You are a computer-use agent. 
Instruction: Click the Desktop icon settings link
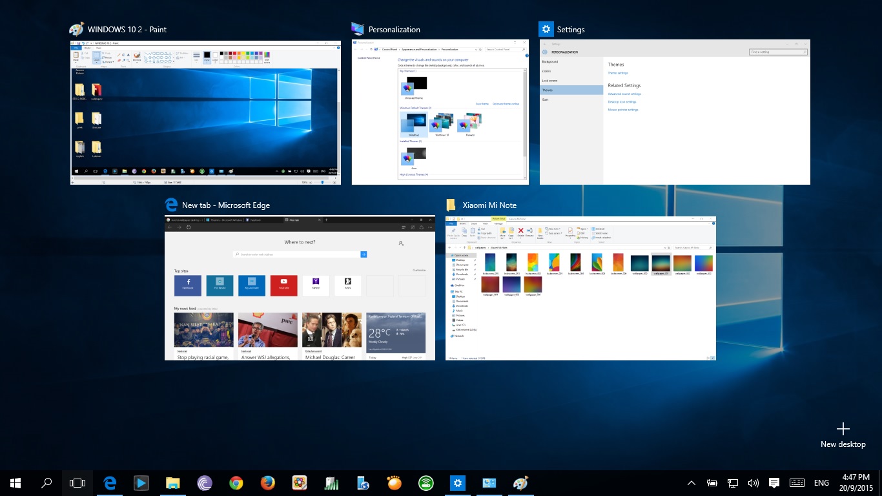(x=623, y=101)
